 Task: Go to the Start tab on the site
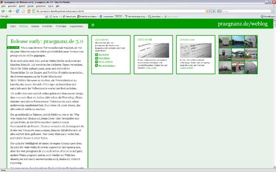(13, 26)
